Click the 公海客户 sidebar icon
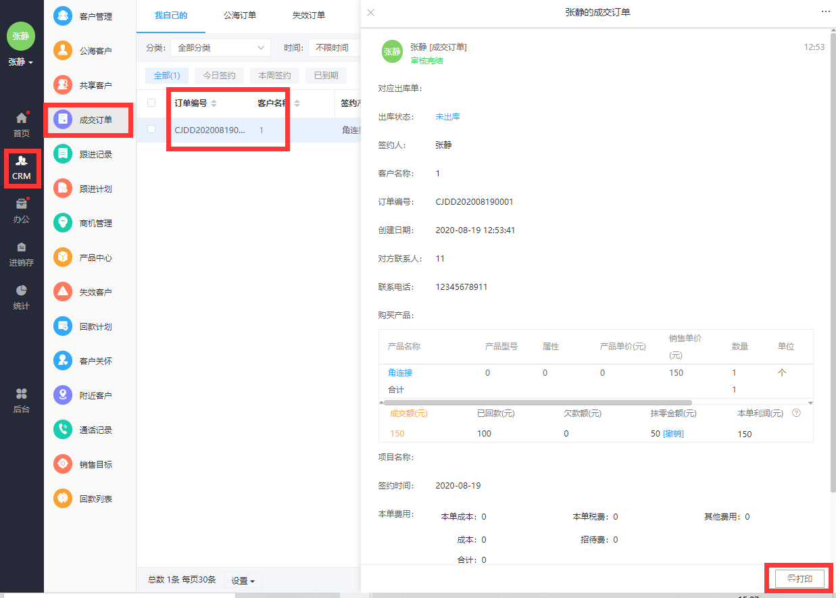 tap(63, 51)
